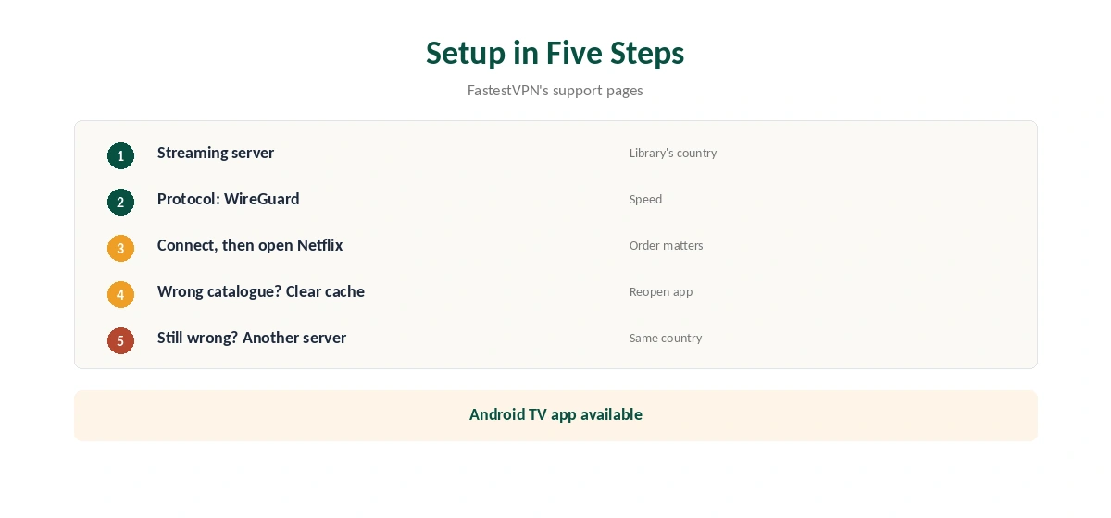Click the 'Order matters' note
1111x518 pixels.
click(x=667, y=245)
